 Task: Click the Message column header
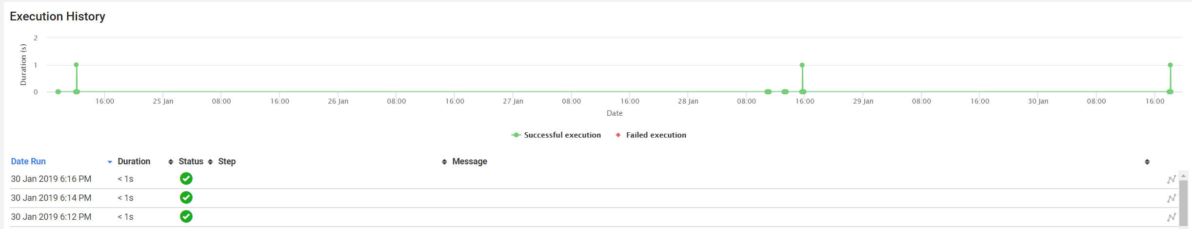[x=469, y=161]
